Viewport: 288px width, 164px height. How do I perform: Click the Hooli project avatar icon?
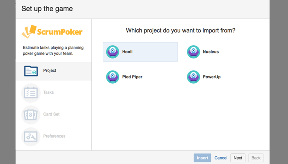[113, 52]
